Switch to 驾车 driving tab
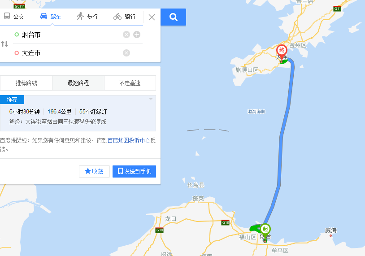Screen dimensions: 365x256 tap(51, 17)
